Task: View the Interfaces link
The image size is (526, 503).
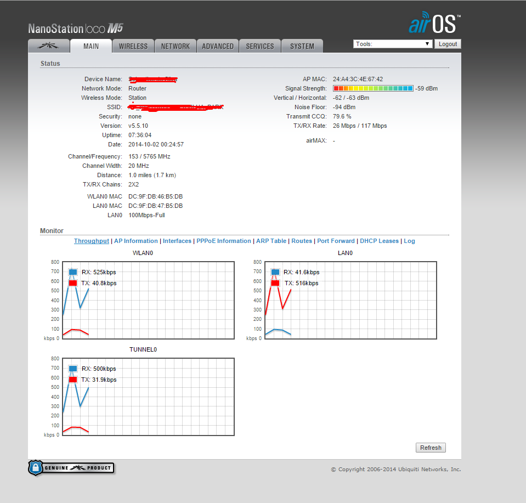Action: pos(177,241)
